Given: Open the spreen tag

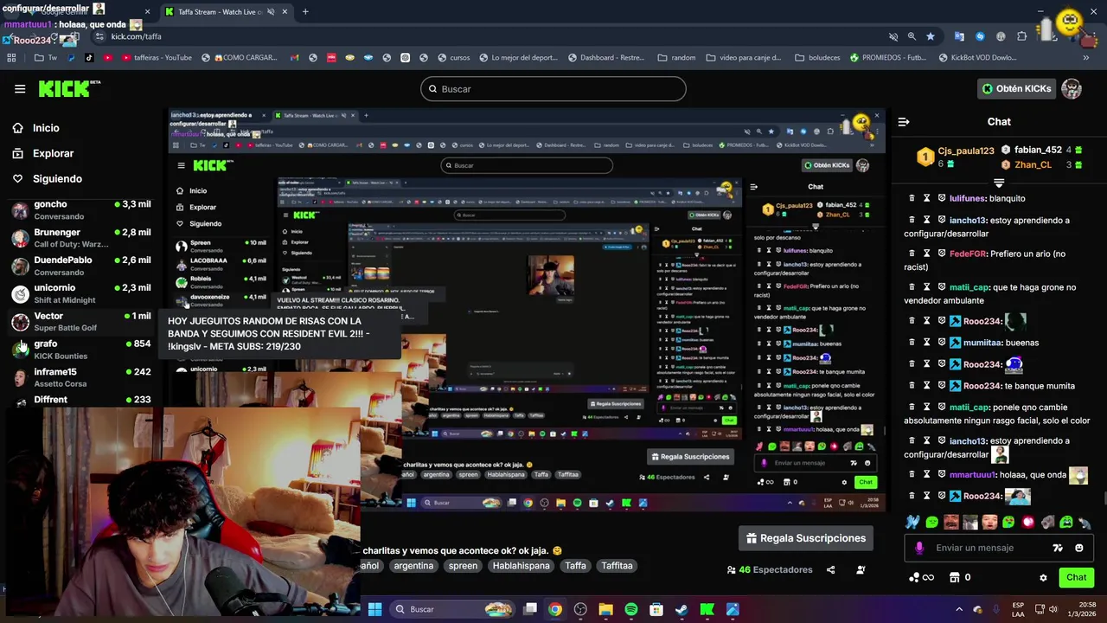Looking at the screenshot, I should [x=463, y=566].
